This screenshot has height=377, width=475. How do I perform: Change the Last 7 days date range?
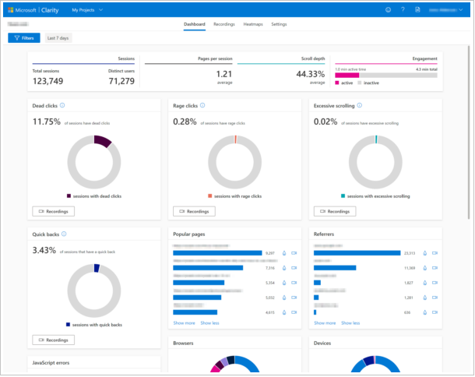(58, 38)
